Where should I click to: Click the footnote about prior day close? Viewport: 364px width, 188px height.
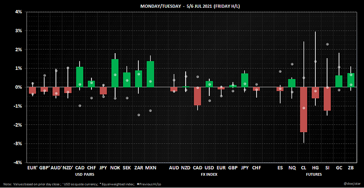coord(32,184)
